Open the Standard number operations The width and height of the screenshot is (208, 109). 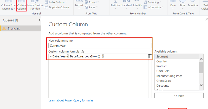click(126, 5)
